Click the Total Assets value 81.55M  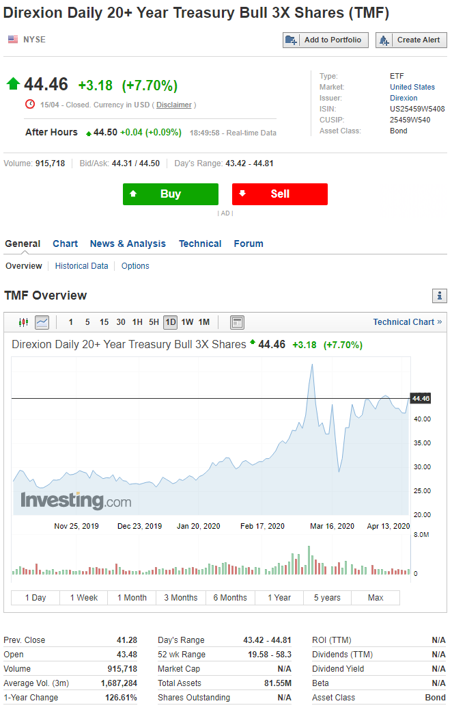pos(277,683)
